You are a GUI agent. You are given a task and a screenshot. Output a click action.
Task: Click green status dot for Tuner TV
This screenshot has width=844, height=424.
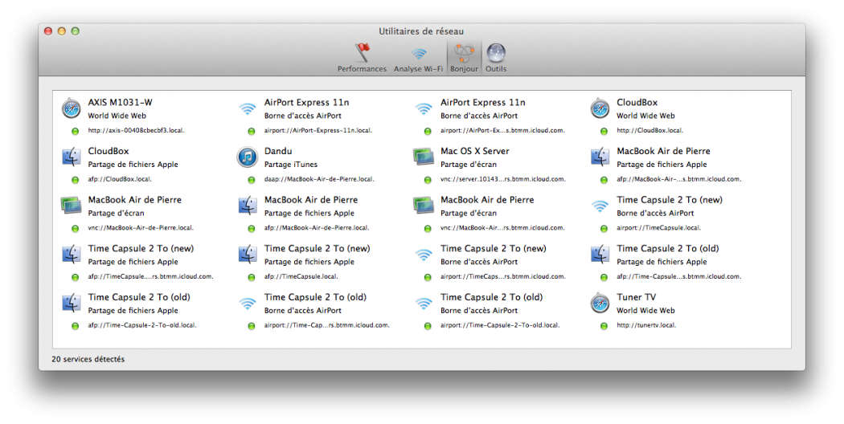[x=604, y=326]
